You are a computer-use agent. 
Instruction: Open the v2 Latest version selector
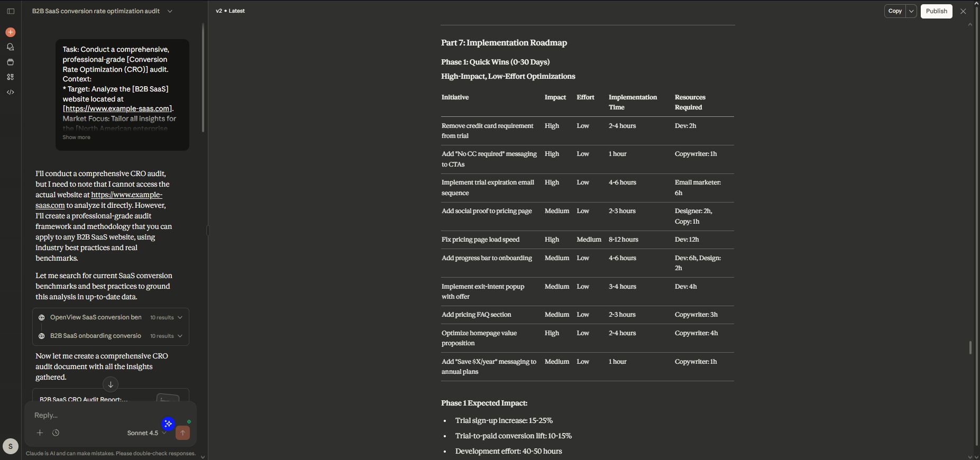(230, 11)
